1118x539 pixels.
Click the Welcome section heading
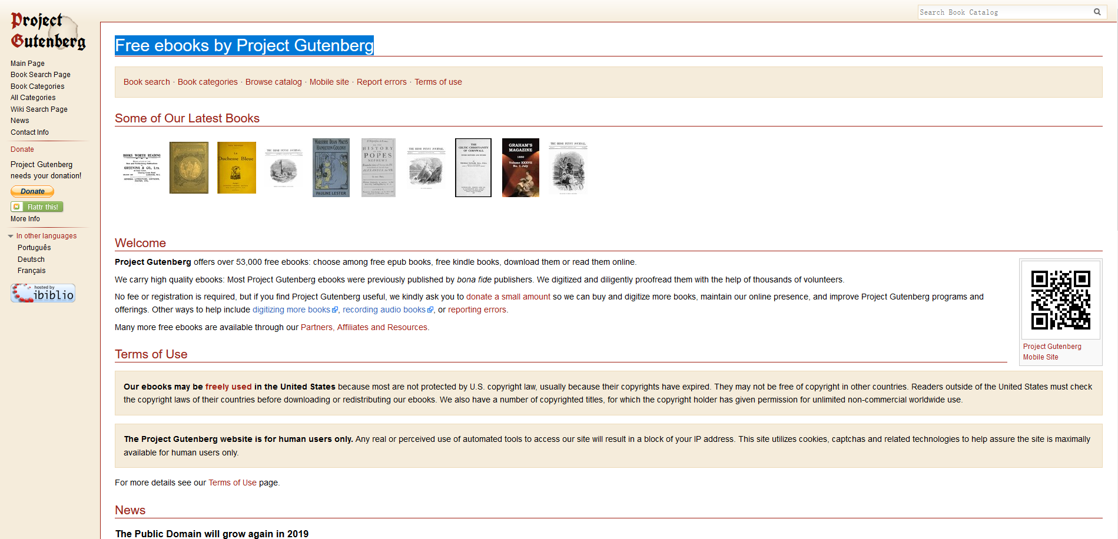pyautogui.click(x=140, y=243)
